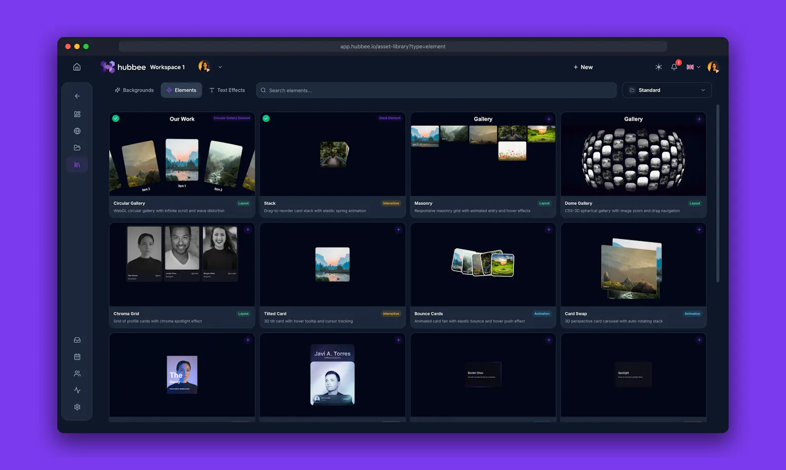Open the dashboard grid icon in sidebar
The width and height of the screenshot is (786, 470).
coord(77,114)
